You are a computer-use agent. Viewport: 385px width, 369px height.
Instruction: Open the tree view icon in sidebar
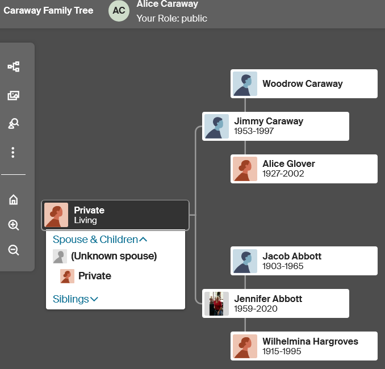[x=14, y=66]
